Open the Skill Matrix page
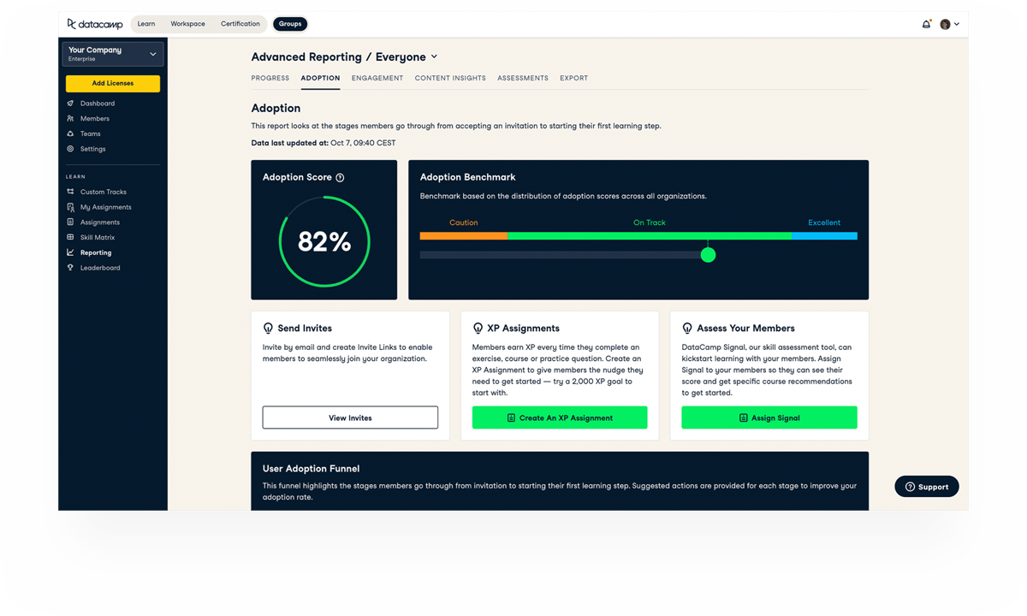The image size is (1027, 616). coord(97,237)
